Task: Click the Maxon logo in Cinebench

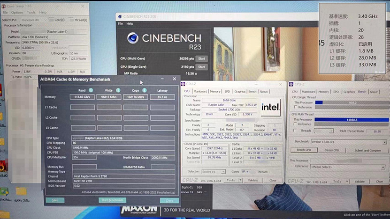Action: (x=139, y=209)
